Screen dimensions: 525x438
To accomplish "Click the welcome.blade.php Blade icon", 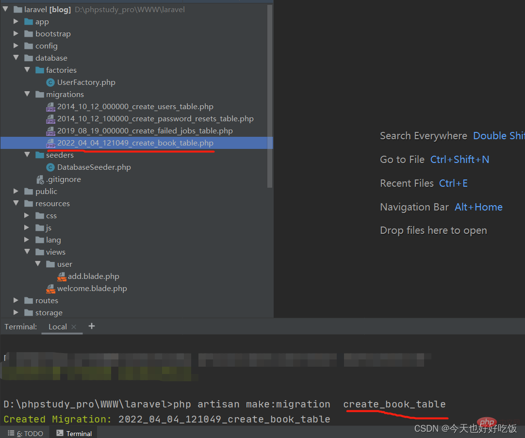I will 50,289.
